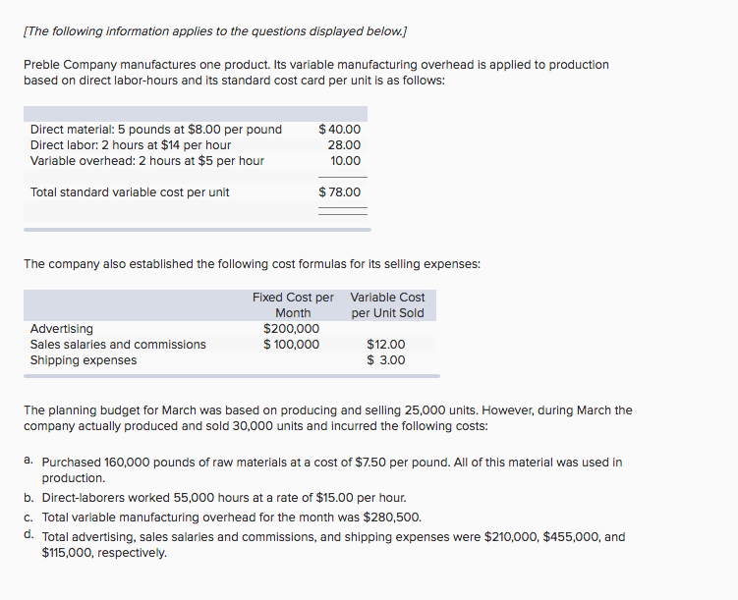Click the Fixed Cost per Month header
The height and width of the screenshot is (600, 738).
click(x=293, y=305)
